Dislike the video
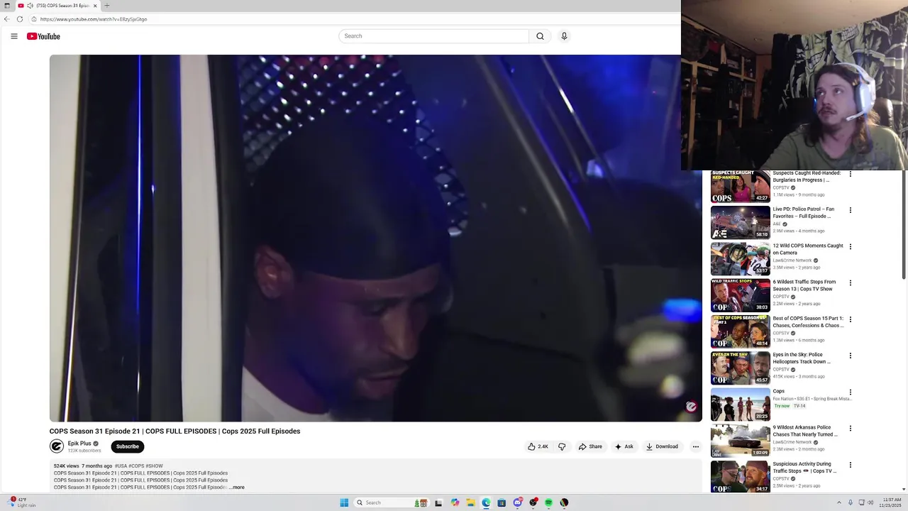This screenshot has width=908, height=511. (562, 446)
